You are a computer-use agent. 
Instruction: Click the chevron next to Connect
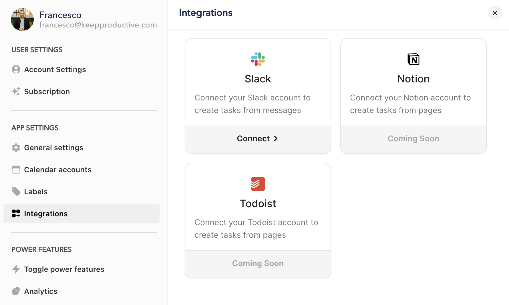pos(276,139)
